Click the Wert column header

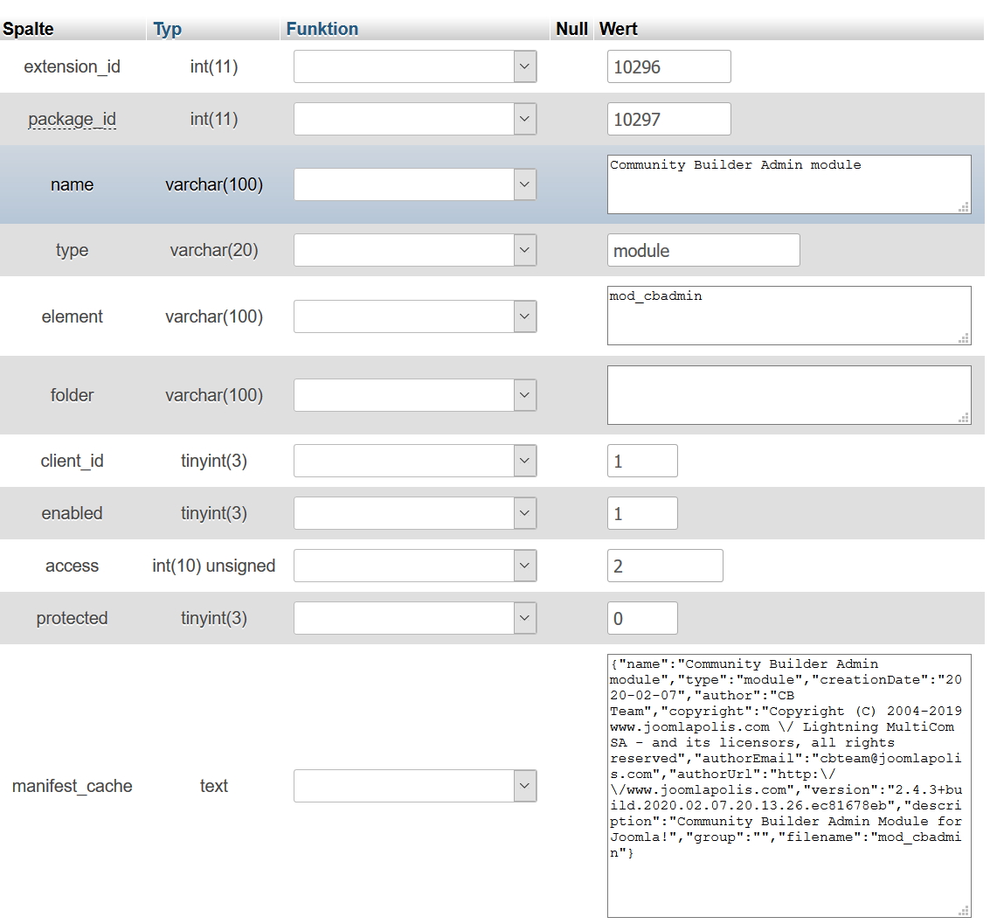[x=618, y=29]
